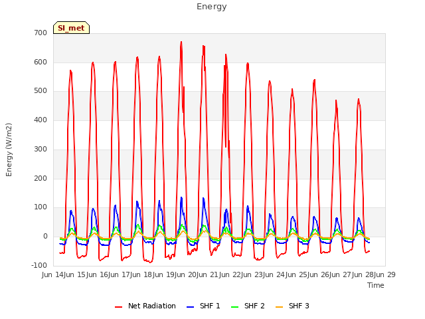Click the SHF 1 legend label
This screenshot has width=425, height=319.
point(210,306)
